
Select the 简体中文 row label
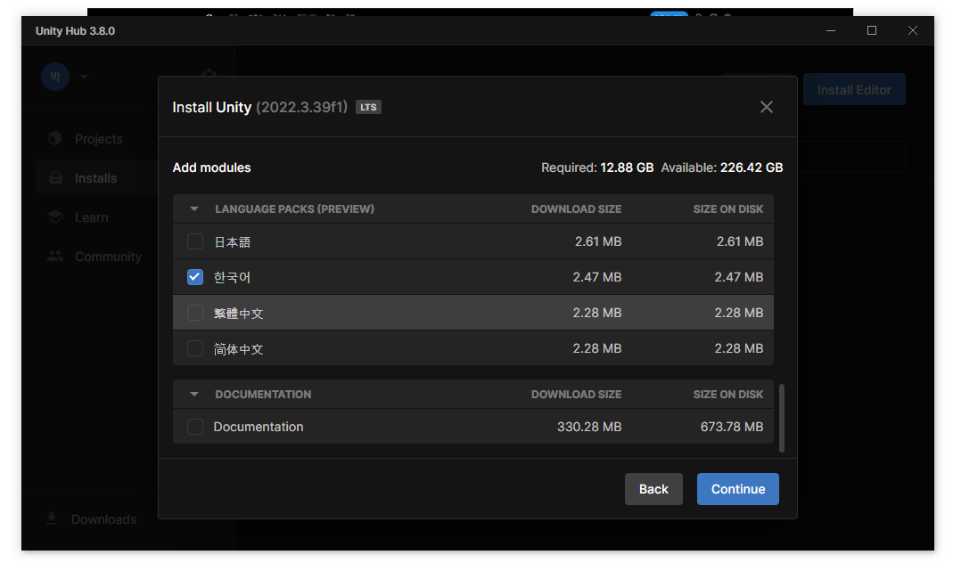click(238, 349)
